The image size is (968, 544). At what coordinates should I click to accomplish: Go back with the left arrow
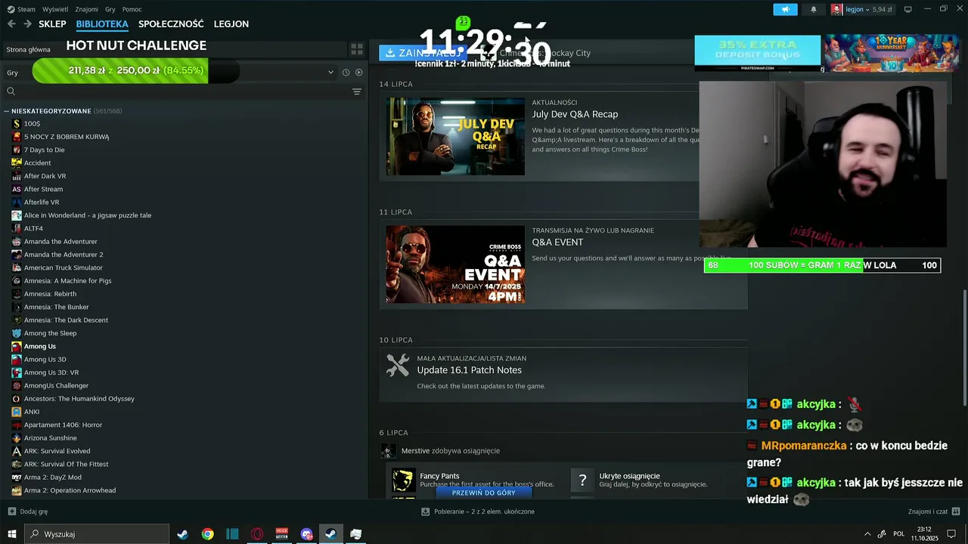pos(11,24)
